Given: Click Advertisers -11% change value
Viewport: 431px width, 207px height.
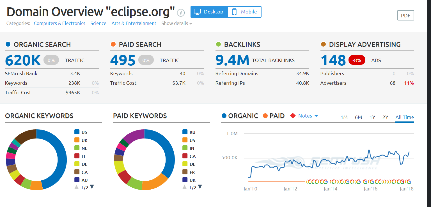Looking at the screenshot, I should pyautogui.click(x=408, y=83).
